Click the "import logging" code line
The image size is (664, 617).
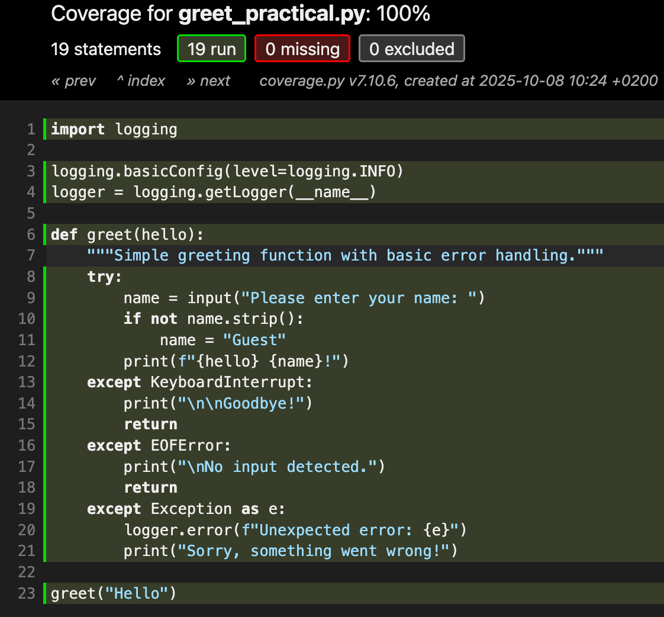(114, 129)
